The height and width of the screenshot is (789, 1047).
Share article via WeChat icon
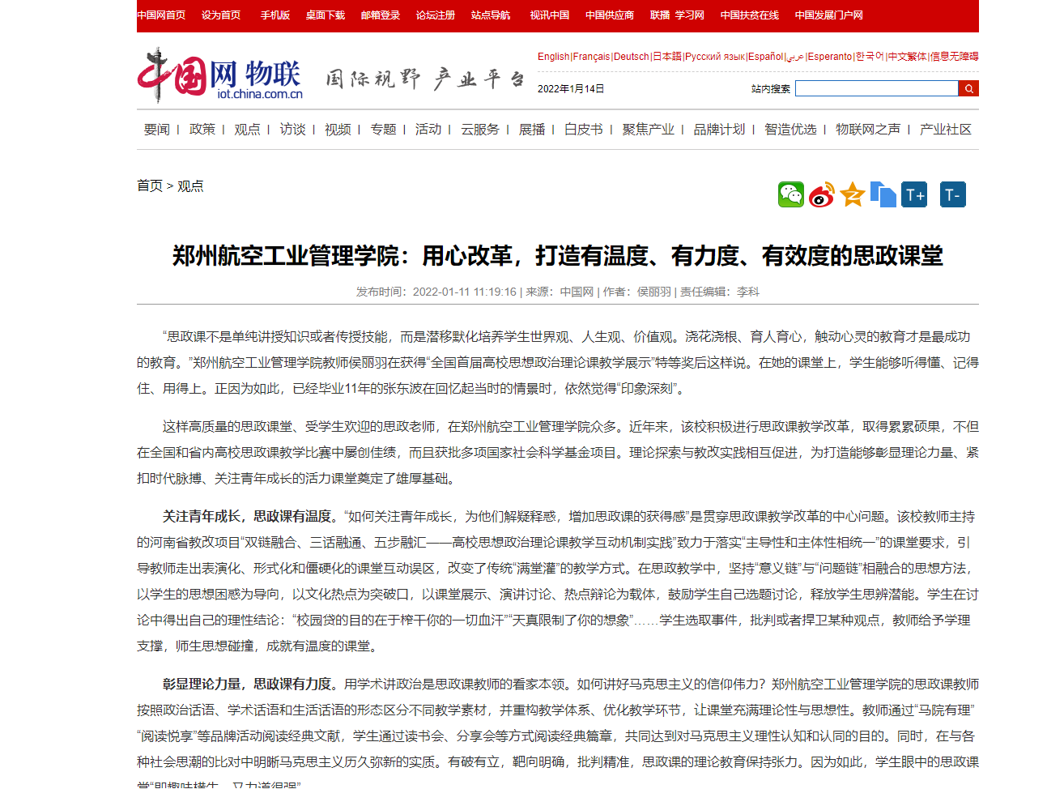coord(791,194)
